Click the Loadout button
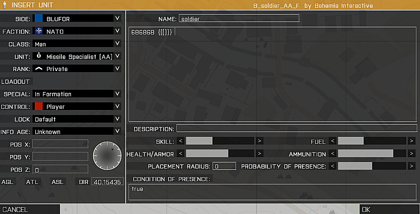 (x=16, y=81)
